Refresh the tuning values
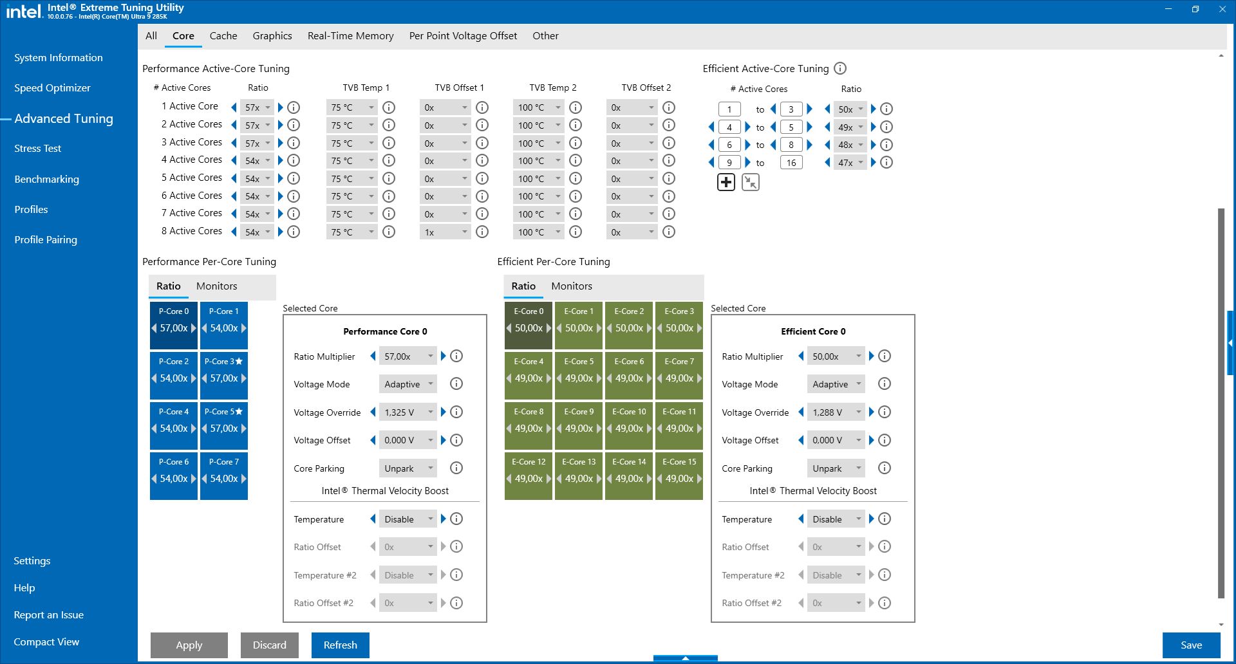Screen dimensions: 1236x664 point(341,645)
